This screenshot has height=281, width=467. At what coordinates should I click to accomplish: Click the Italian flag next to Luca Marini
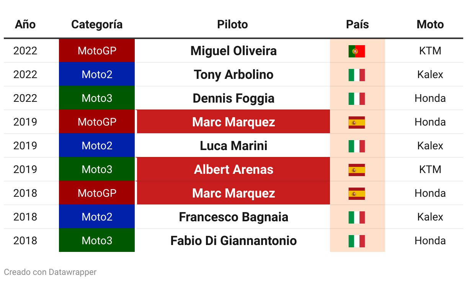(357, 146)
